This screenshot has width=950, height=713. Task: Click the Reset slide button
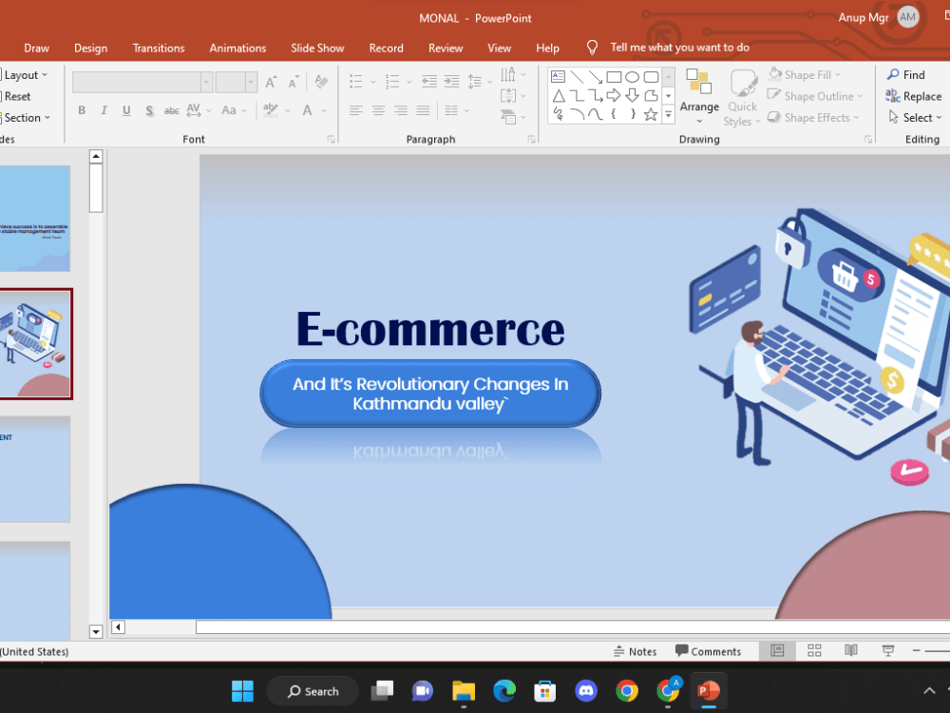coord(16,96)
